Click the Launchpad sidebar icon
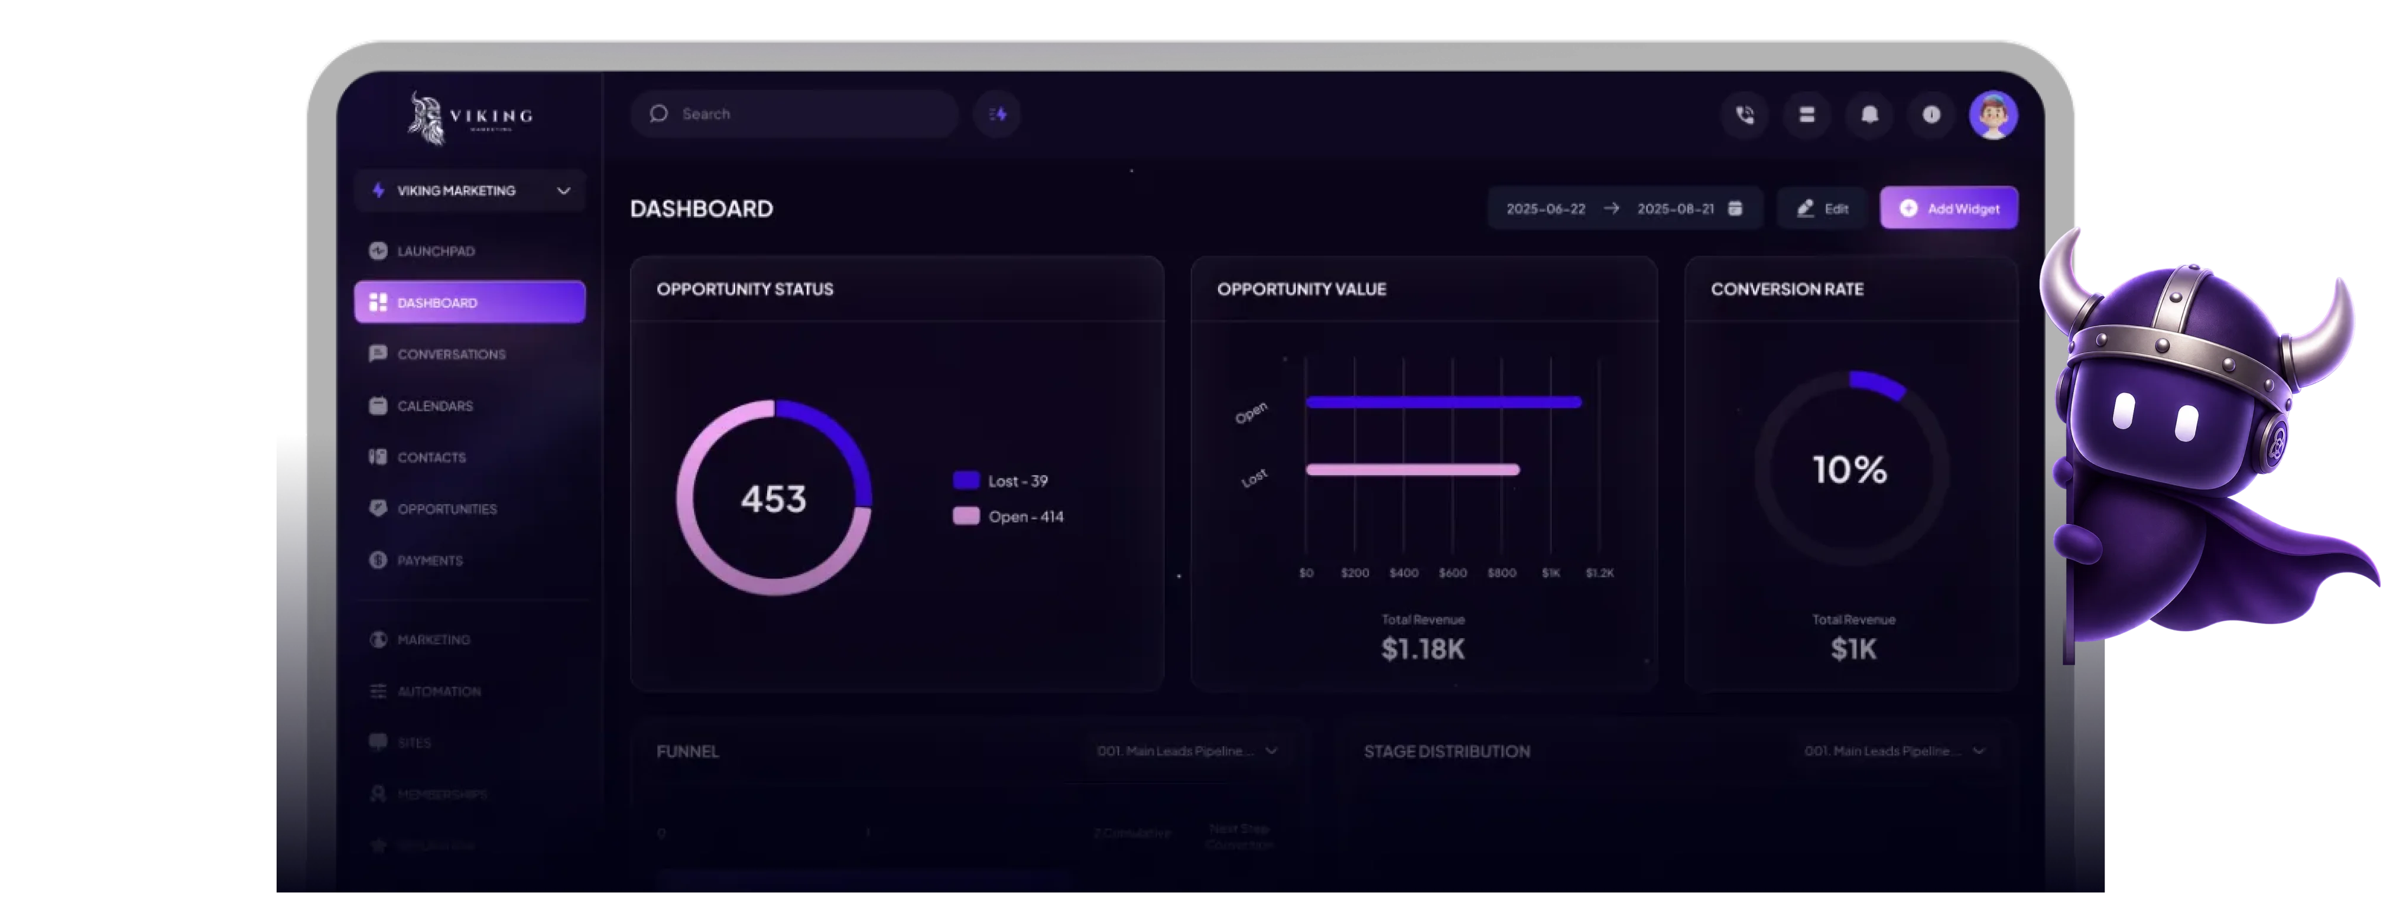 tap(378, 251)
